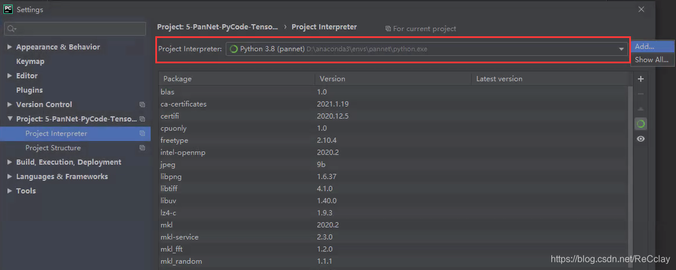Click the uninstall package minus icon
The height and width of the screenshot is (270, 676).
coord(641,94)
